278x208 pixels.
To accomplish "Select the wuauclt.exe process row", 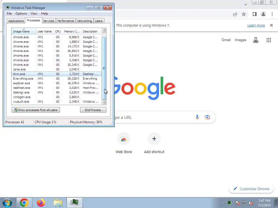I will coord(56,102).
